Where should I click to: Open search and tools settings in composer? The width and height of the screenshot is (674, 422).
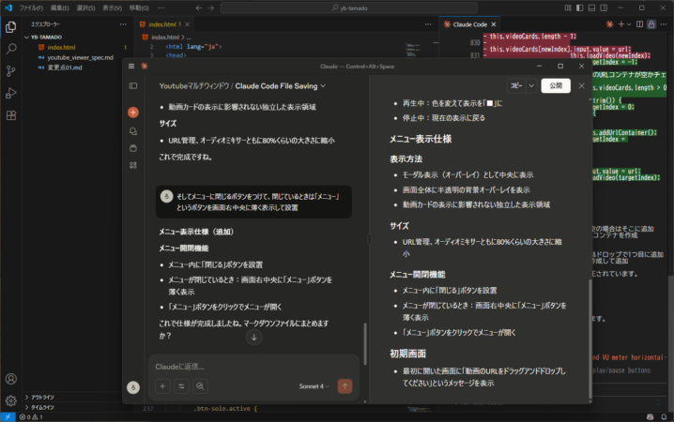click(x=181, y=386)
